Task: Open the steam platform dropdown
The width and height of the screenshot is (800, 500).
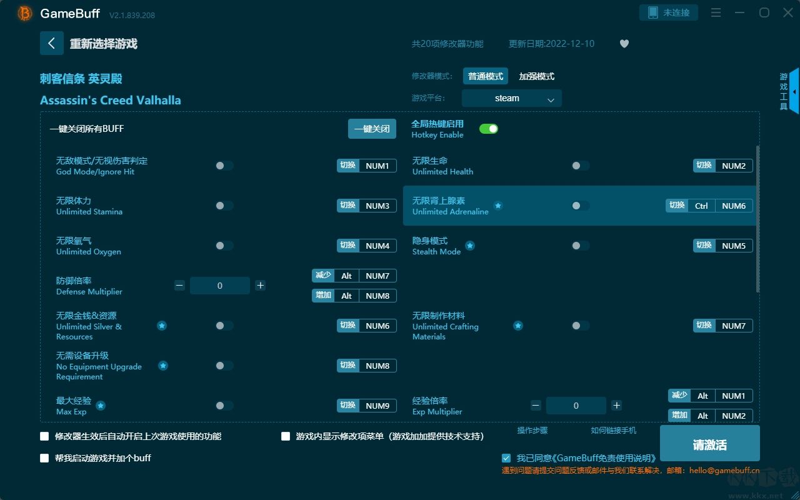Action: click(512, 98)
